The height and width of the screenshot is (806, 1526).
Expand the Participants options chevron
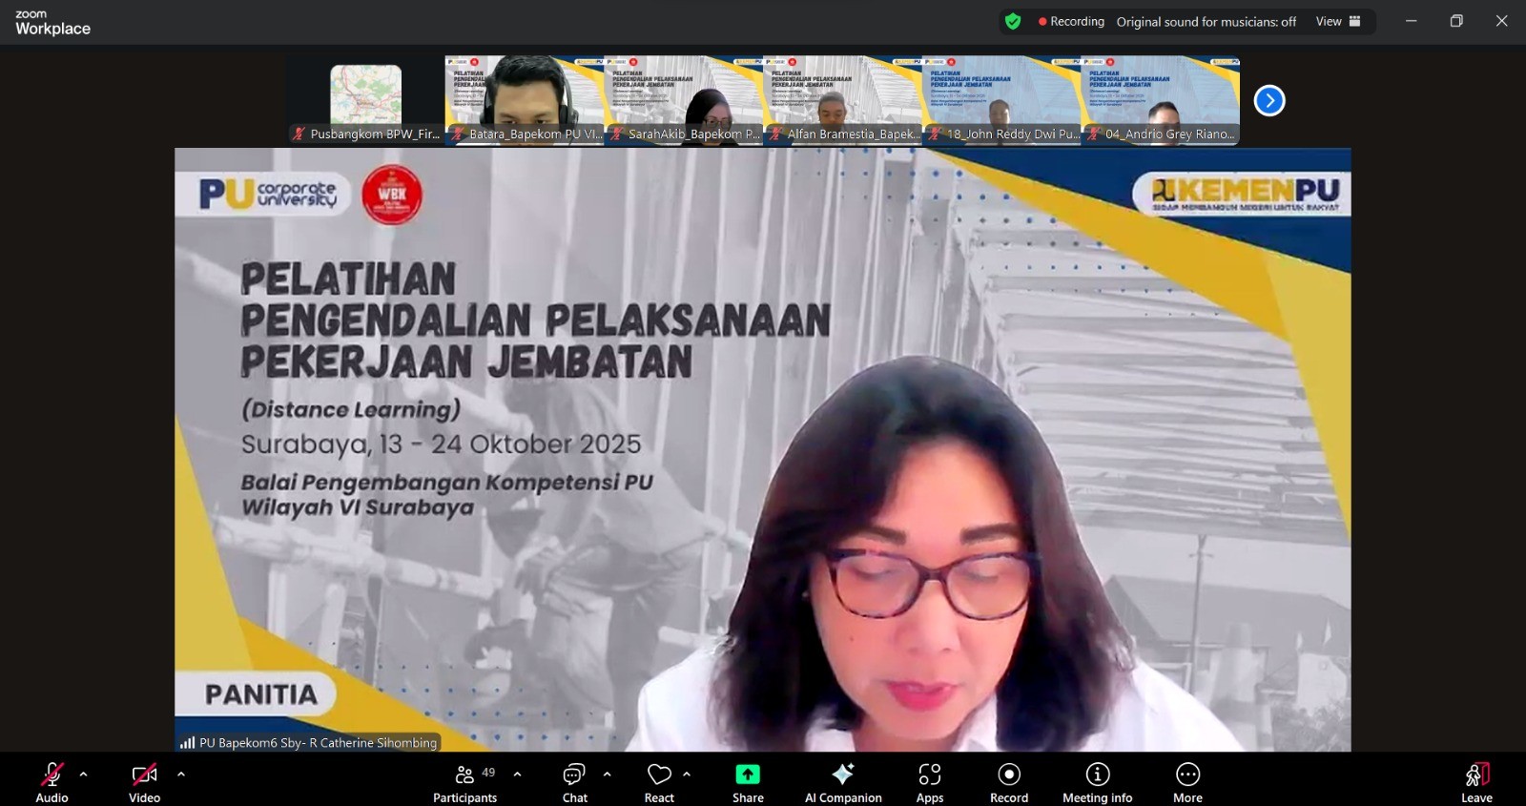[x=517, y=775]
